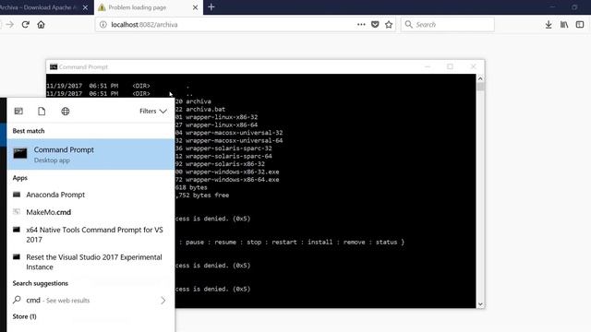Open the page actions three-dot menu
This screenshot has height=332, width=591.
point(361,25)
